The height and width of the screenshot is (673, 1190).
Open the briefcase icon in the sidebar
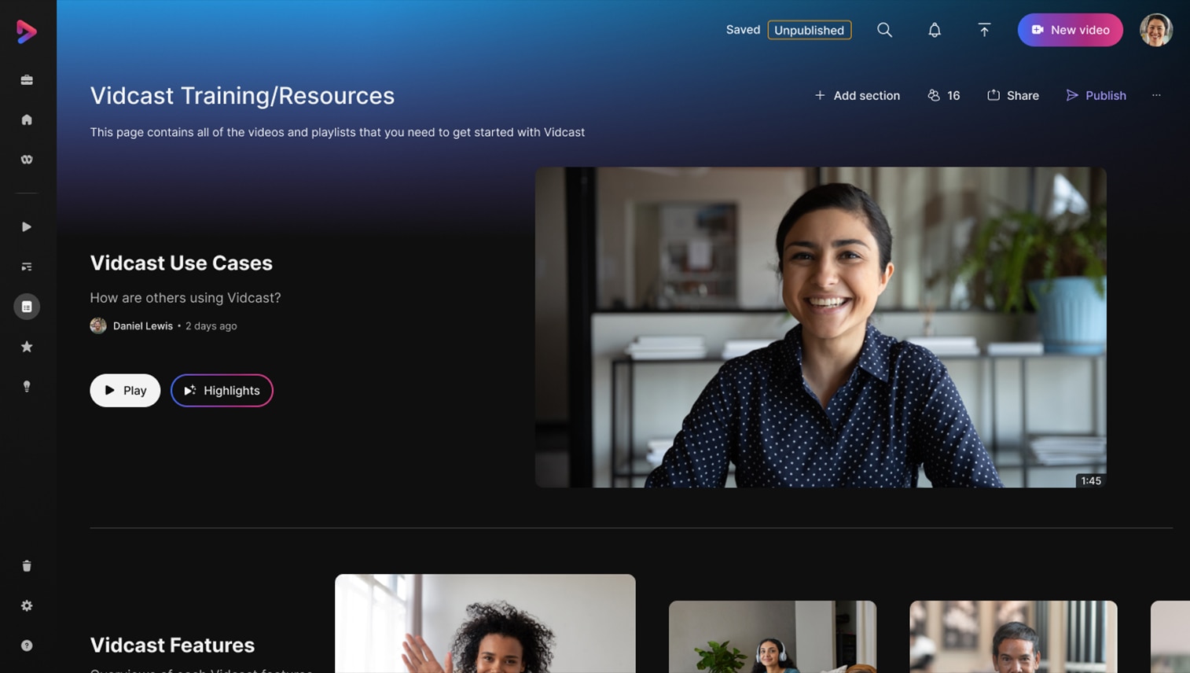pos(27,80)
